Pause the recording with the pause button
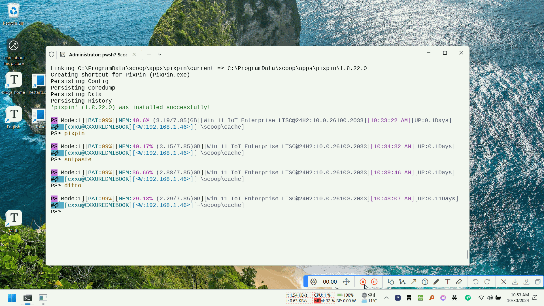Viewport: 544px width, 306px height. [x=374, y=282]
